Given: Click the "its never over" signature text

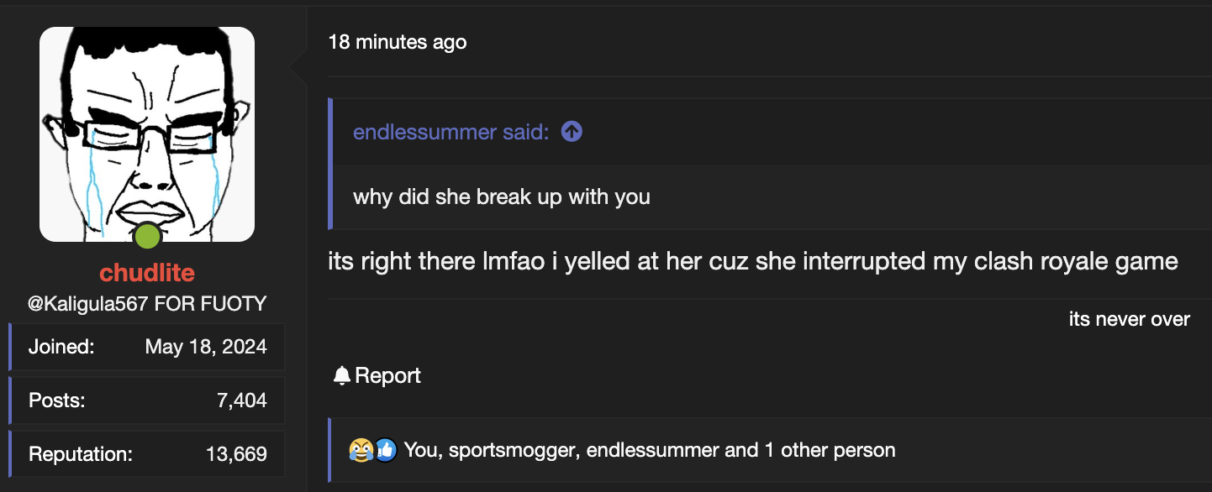Looking at the screenshot, I should [1129, 319].
